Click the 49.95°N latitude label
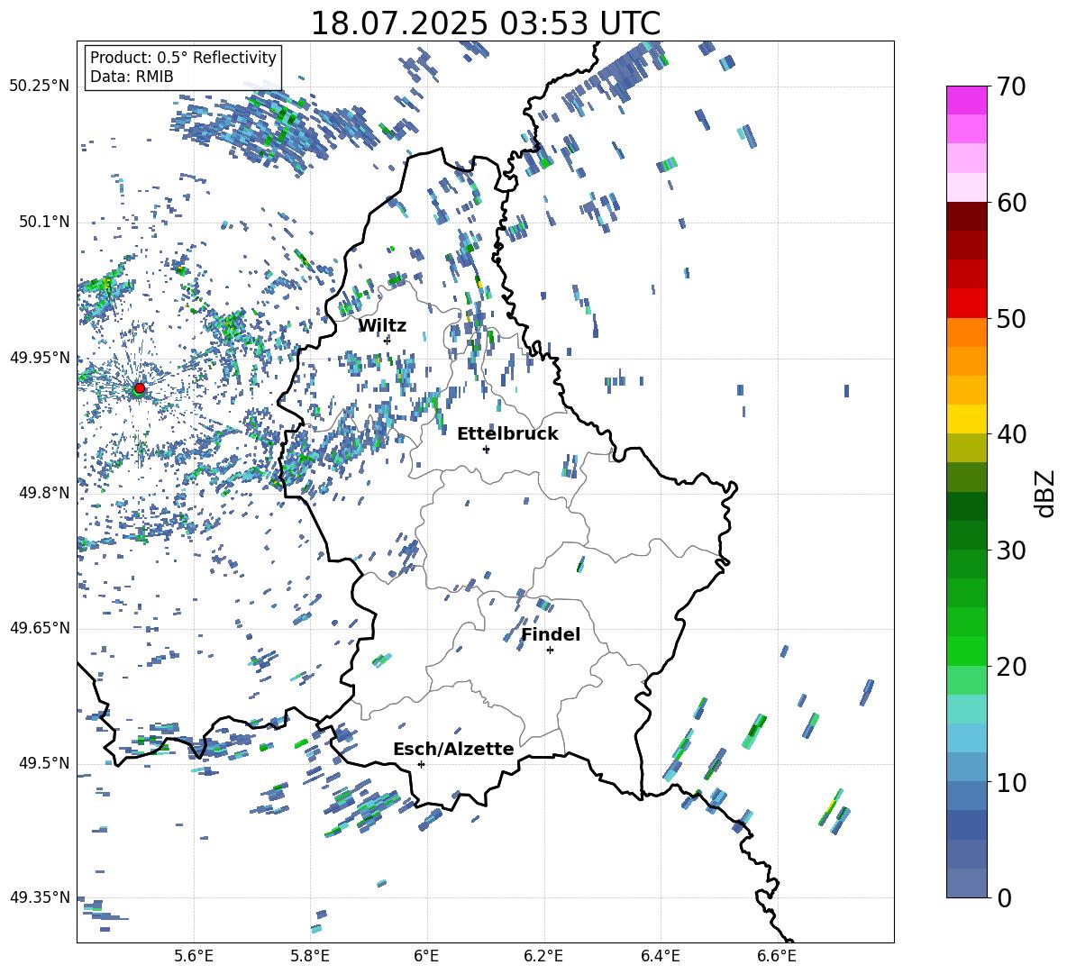This screenshot has height=974, width=1067. click(40, 357)
